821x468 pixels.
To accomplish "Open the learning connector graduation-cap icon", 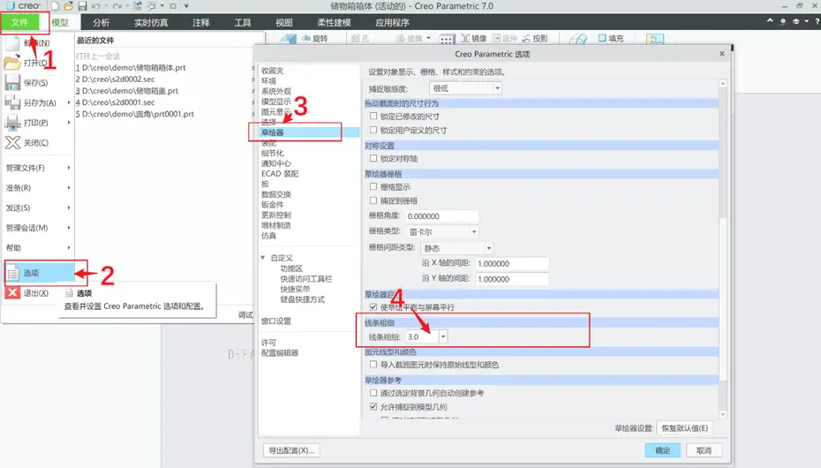I will tap(796, 21).
